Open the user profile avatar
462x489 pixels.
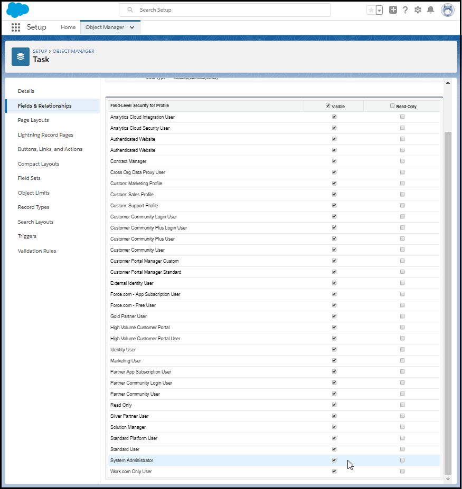click(x=448, y=11)
